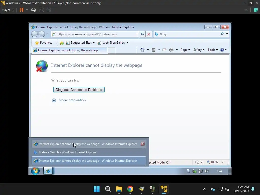The height and width of the screenshot is (195, 260).
Task: Click Show desktop button in Windows 7
Action: (230, 171)
